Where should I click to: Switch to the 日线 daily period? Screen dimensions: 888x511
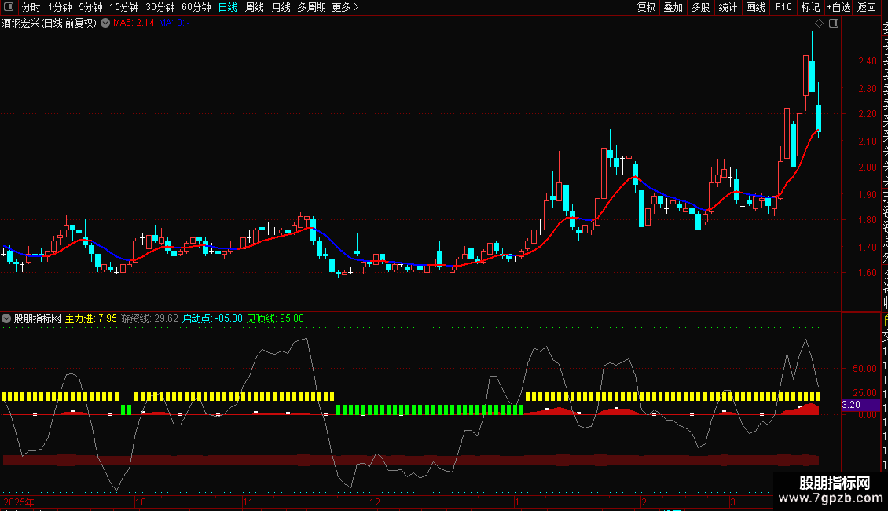click(228, 7)
